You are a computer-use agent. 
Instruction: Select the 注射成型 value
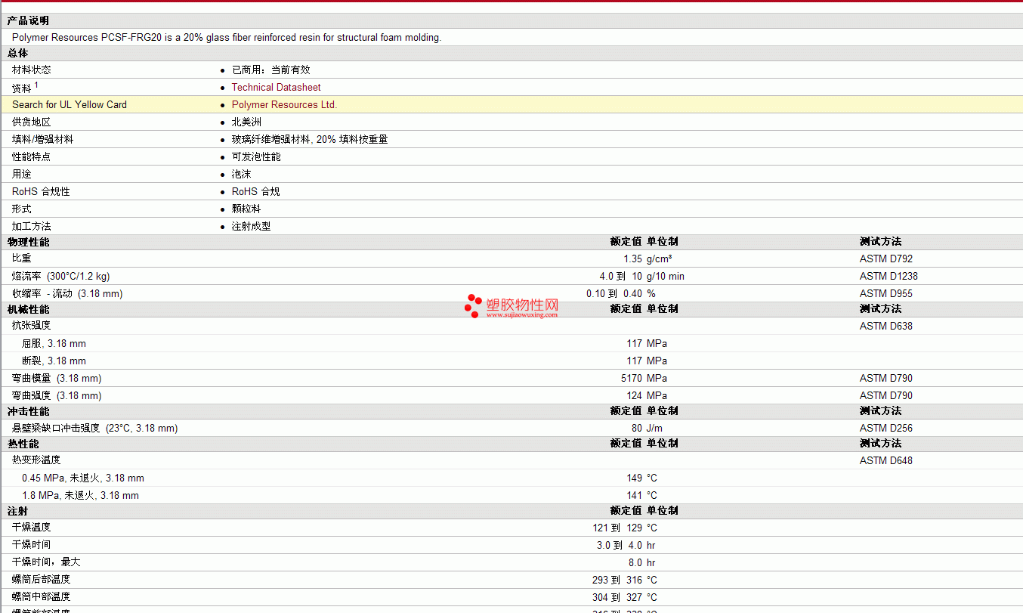(x=251, y=226)
